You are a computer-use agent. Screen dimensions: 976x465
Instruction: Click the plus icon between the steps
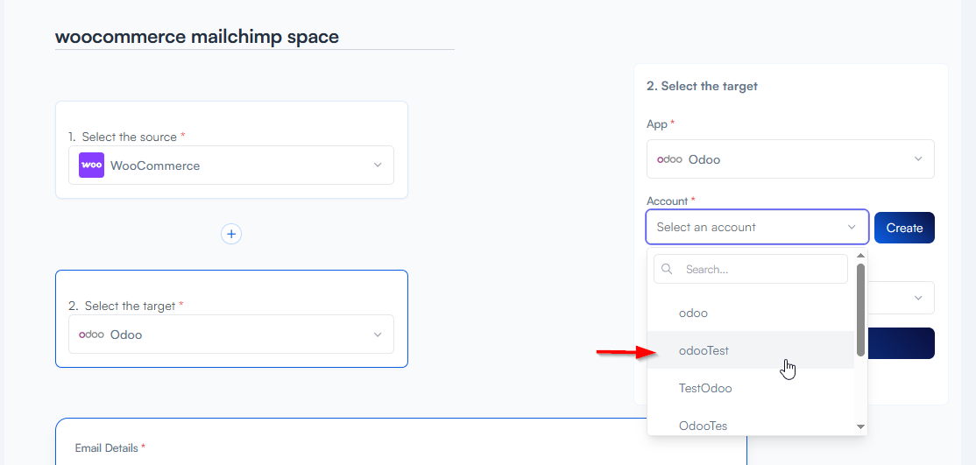pos(231,234)
